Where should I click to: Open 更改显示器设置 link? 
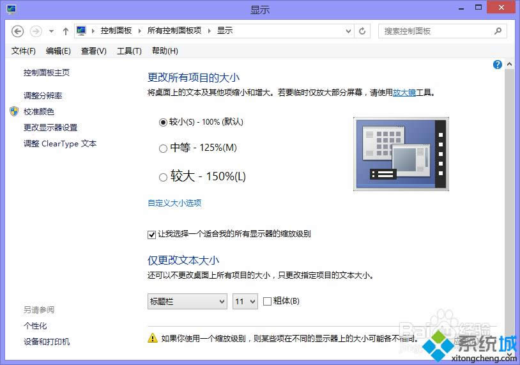point(50,127)
